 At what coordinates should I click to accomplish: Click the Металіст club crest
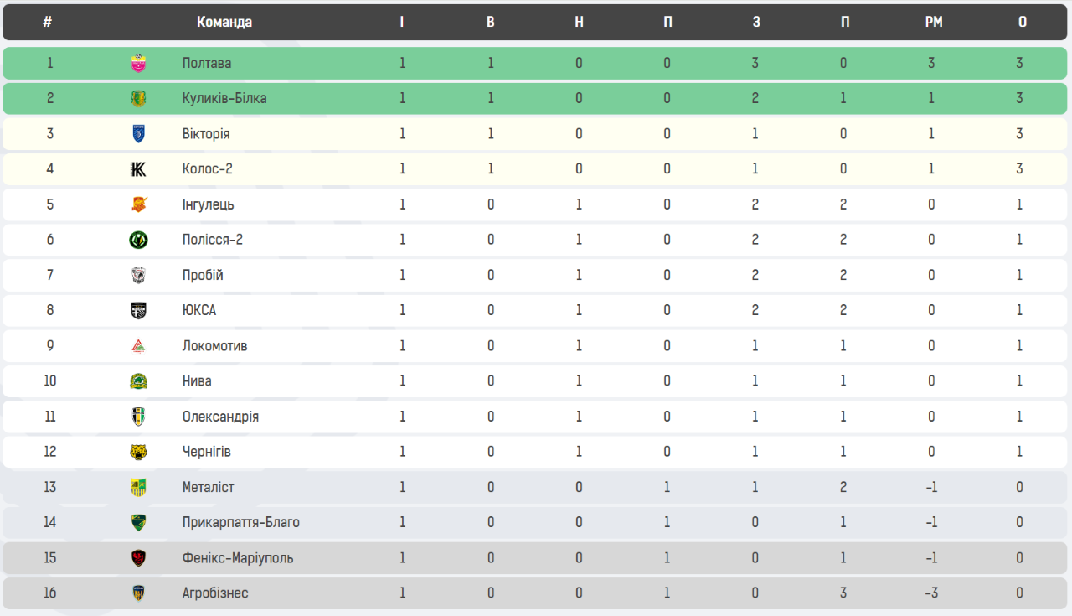[x=138, y=487]
